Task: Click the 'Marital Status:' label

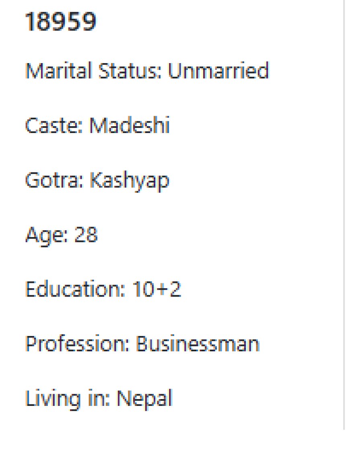Action: tap(93, 71)
